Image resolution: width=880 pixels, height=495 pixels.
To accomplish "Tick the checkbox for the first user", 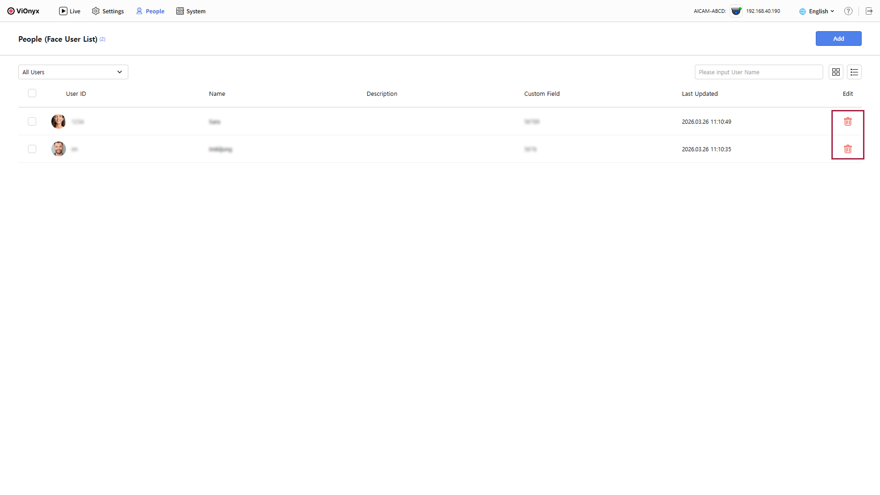I will (x=32, y=121).
